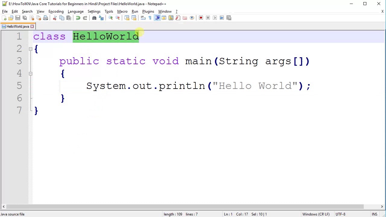Toggle the indent guide toolbar button
Image resolution: width=386 pixels, height=217 pixels.
pyautogui.click(x=157, y=18)
